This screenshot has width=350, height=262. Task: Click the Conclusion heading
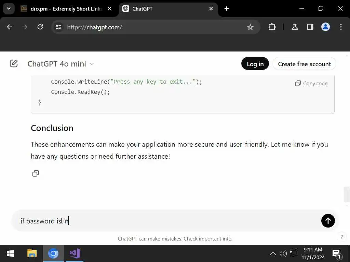pyautogui.click(x=52, y=128)
